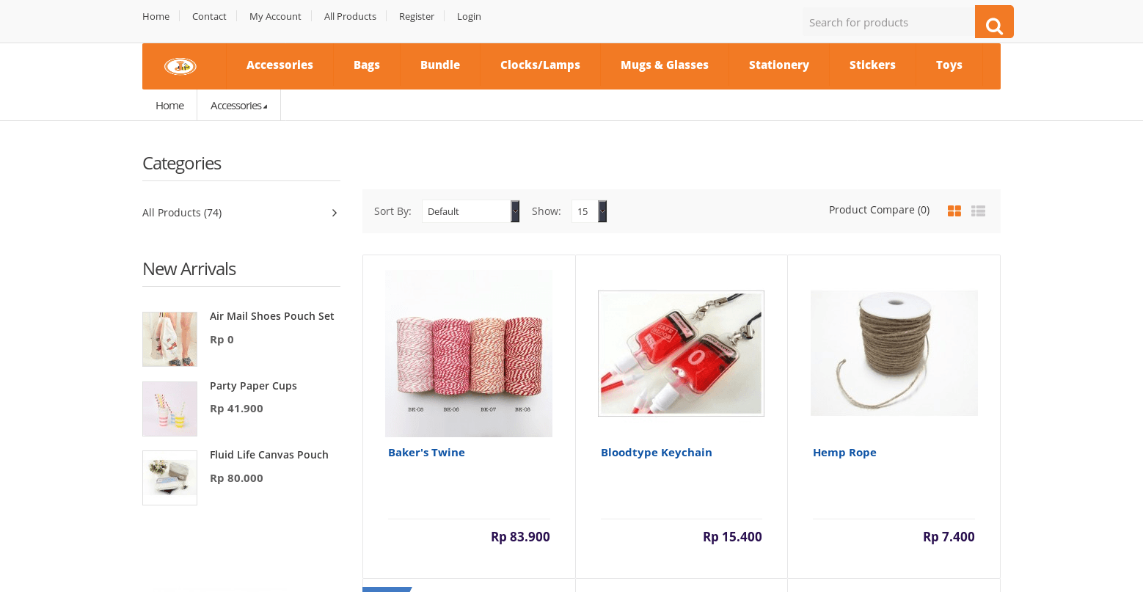Switch to list view layout icon

(x=978, y=211)
